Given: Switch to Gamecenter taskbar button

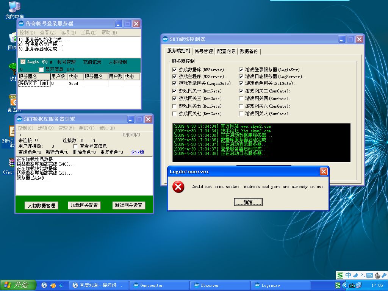Looking at the screenshot, I should [x=160, y=285].
